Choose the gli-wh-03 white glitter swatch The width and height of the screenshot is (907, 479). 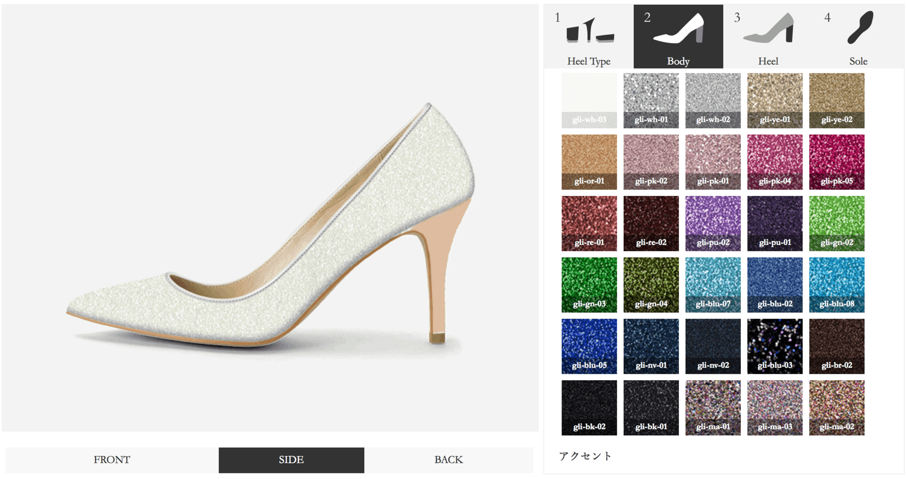tap(589, 100)
